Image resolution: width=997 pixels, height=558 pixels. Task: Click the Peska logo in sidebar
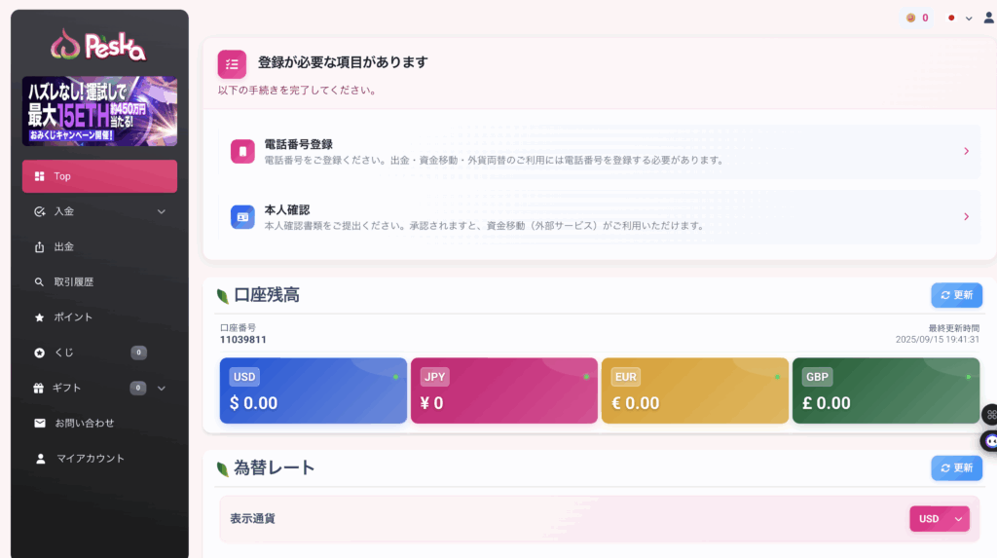click(x=99, y=45)
